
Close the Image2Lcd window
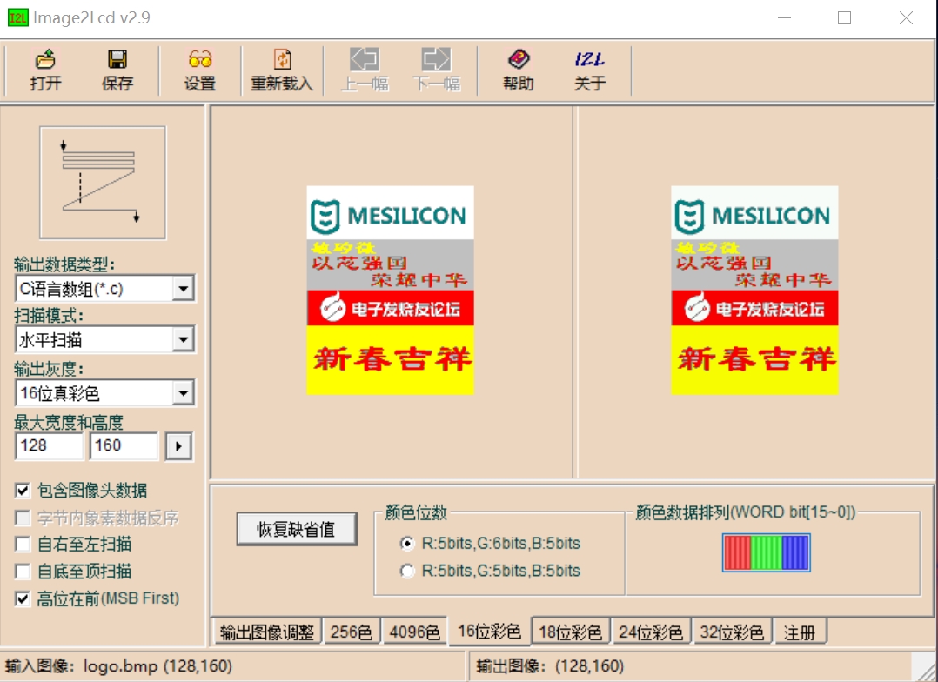coord(907,18)
